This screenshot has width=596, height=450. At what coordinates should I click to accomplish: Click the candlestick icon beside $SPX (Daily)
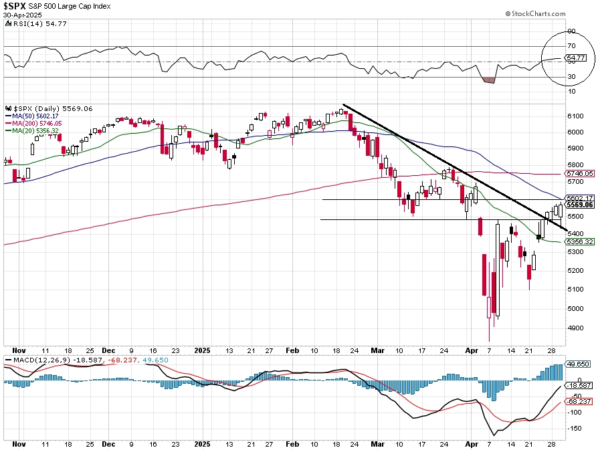point(9,109)
